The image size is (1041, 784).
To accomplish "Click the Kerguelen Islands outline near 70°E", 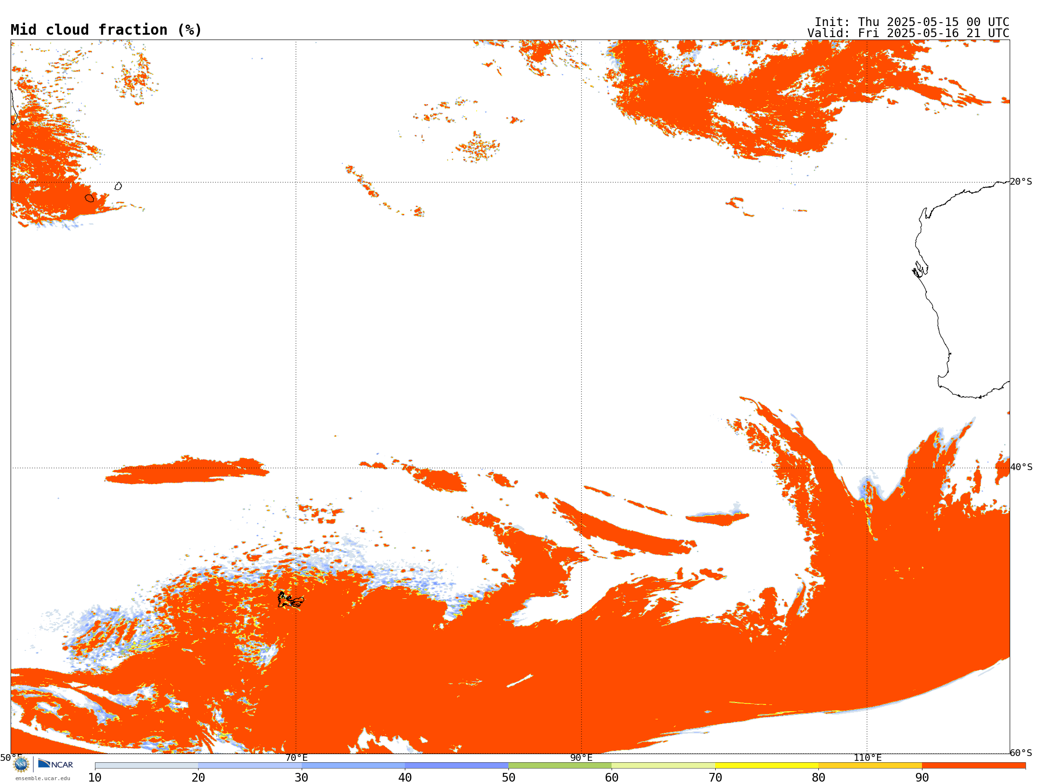I will tap(291, 600).
